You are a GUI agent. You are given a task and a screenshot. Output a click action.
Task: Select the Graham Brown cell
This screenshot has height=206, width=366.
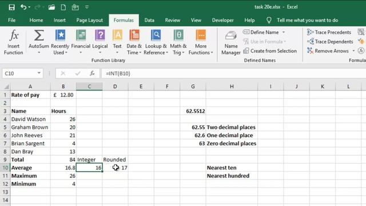tap(30, 127)
